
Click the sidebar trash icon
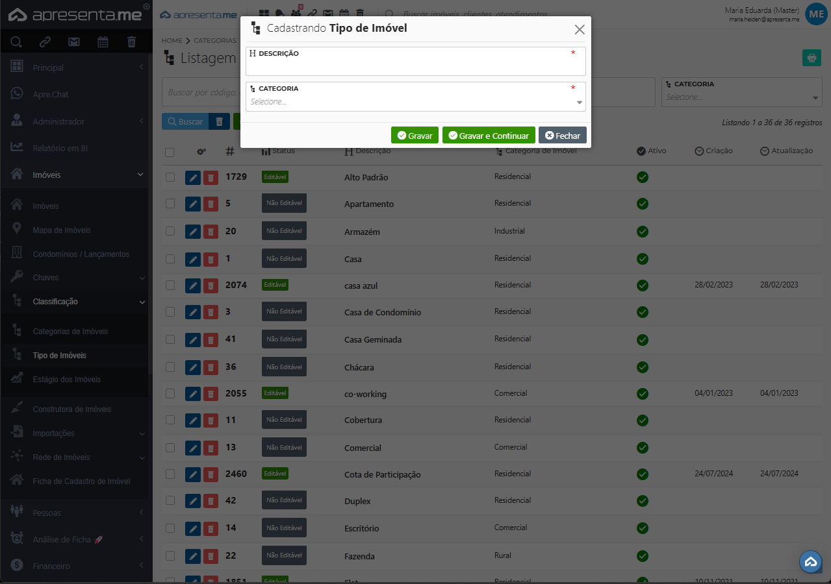(131, 42)
